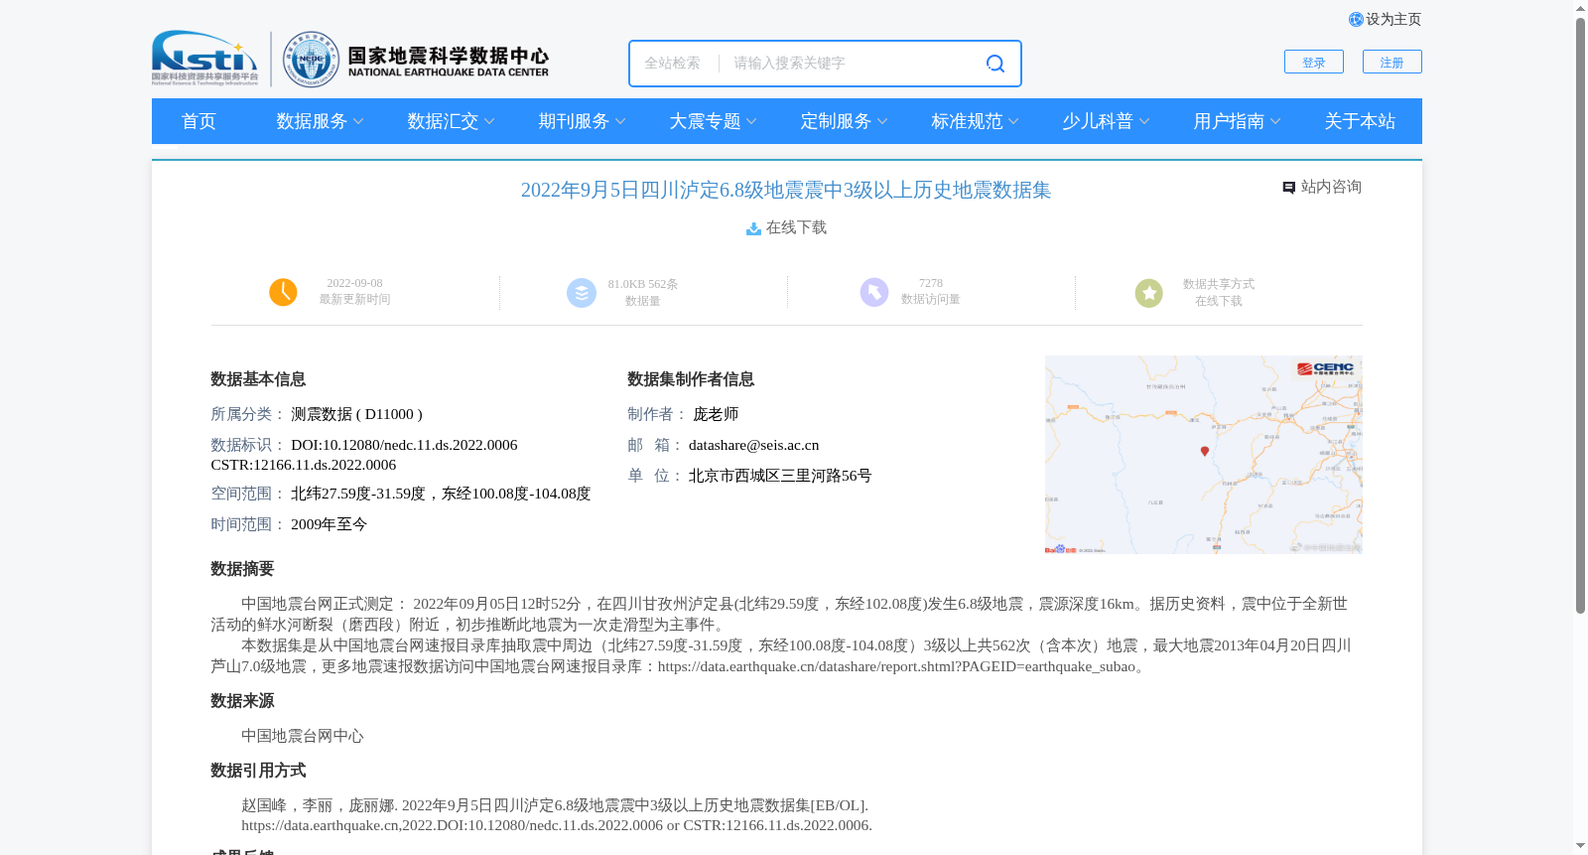Click the download icon next to 在线下载
The width and height of the screenshot is (1588, 855).
coord(754,228)
